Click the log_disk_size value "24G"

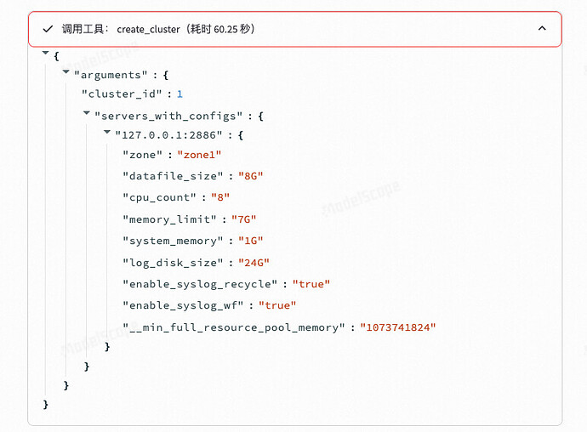coord(254,263)
